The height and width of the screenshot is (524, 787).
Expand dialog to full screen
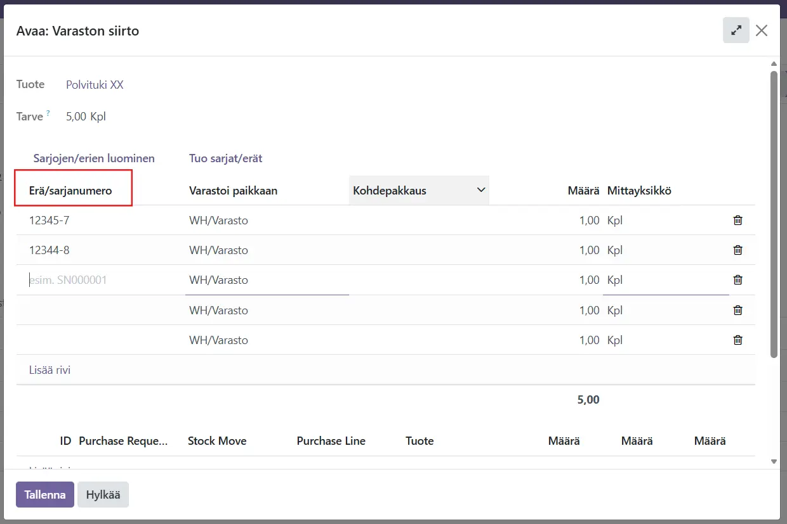point(736,30)
